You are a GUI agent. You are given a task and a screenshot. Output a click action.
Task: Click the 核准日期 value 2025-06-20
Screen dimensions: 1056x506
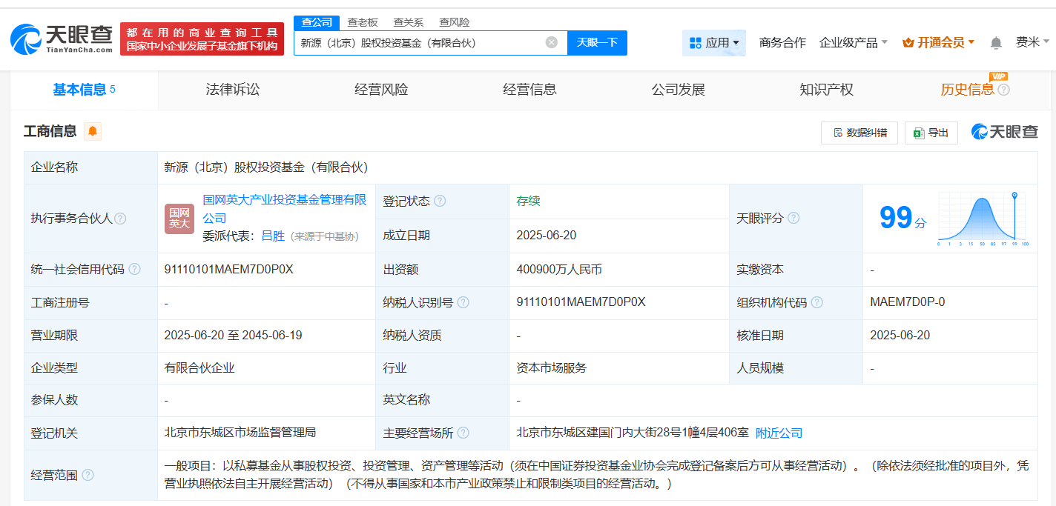coord(900,335)
